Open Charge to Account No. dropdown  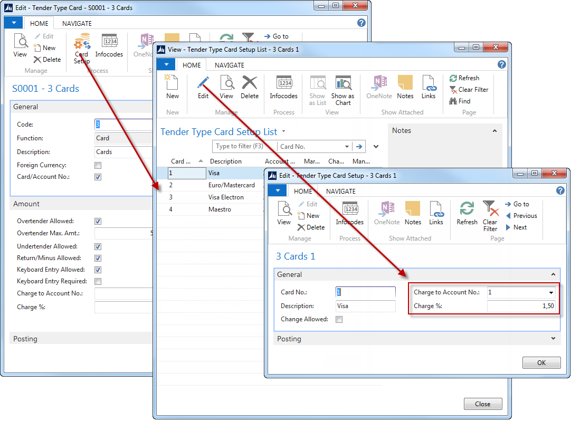click(551, 292)
